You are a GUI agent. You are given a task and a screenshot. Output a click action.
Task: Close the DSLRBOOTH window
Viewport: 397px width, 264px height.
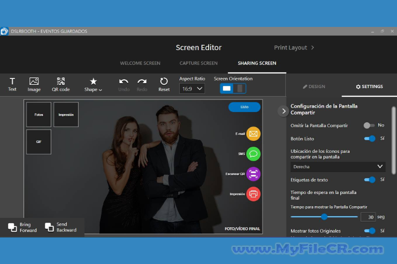coord(392,31)
